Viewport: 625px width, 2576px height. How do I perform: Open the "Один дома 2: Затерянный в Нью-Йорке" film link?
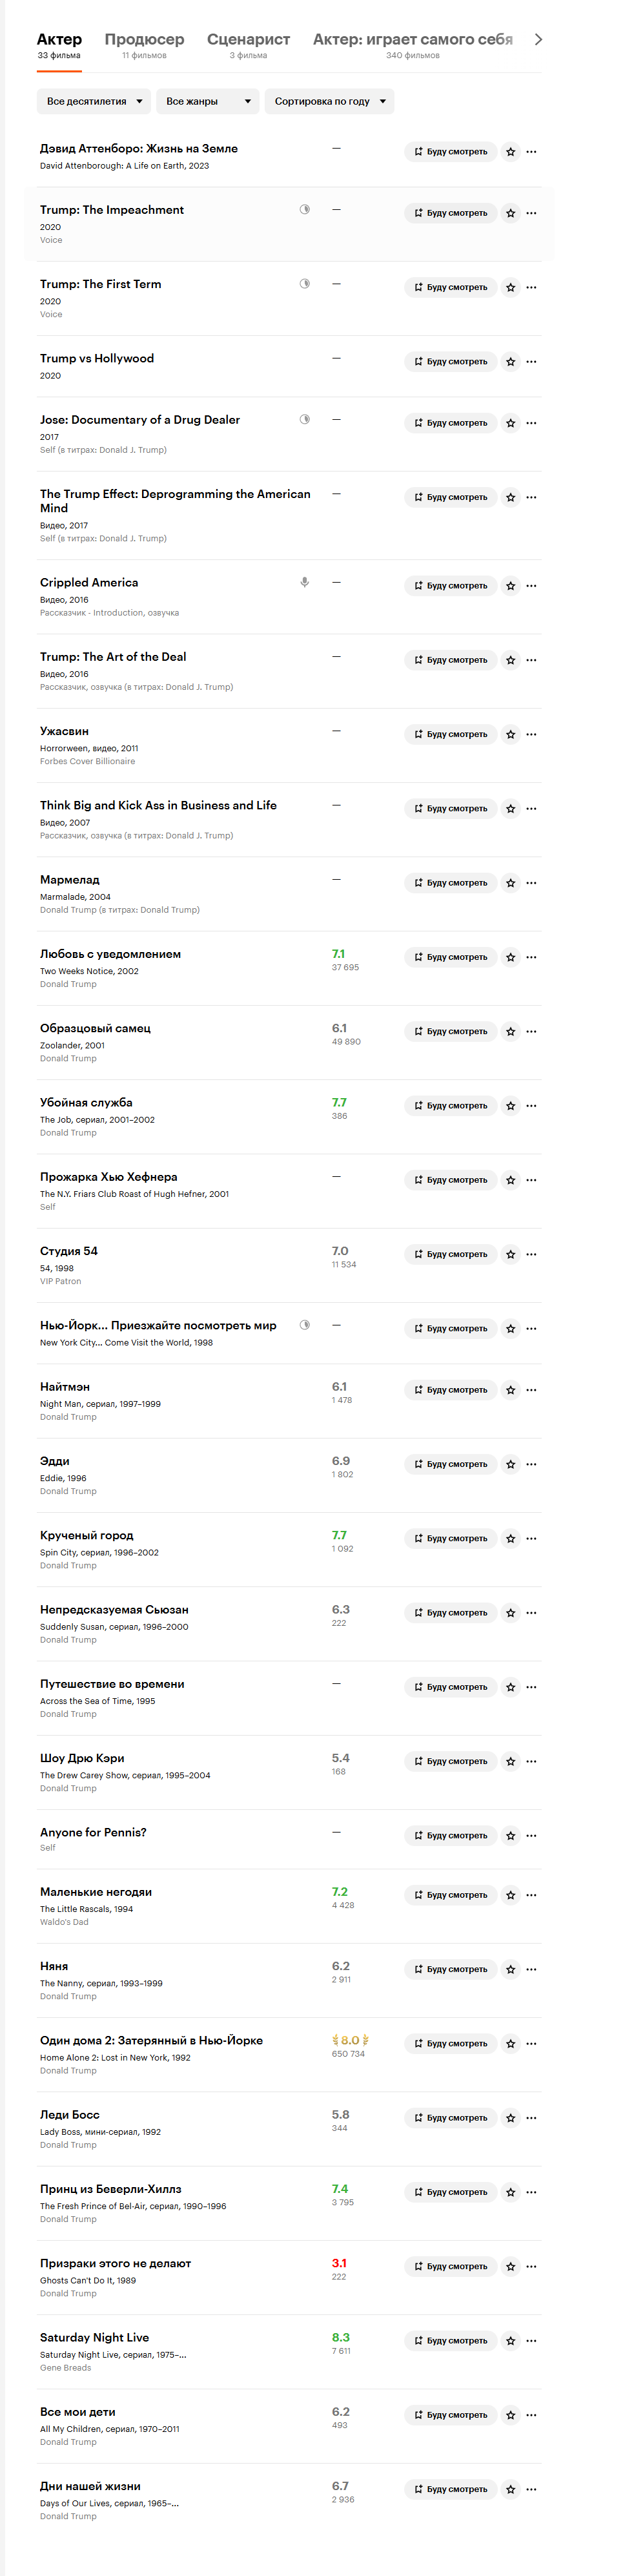151,2041
